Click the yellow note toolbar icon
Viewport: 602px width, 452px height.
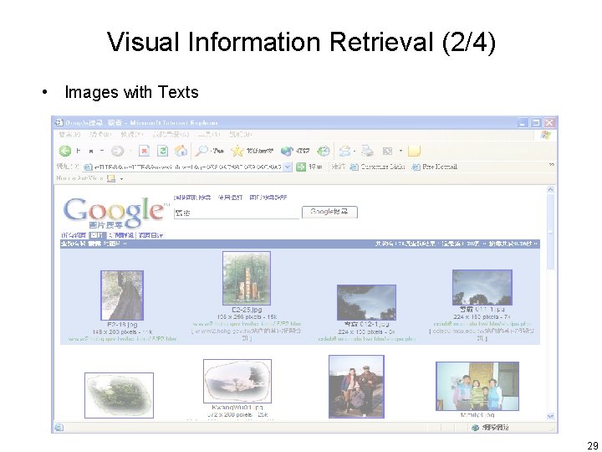click(x=414, y=151)
